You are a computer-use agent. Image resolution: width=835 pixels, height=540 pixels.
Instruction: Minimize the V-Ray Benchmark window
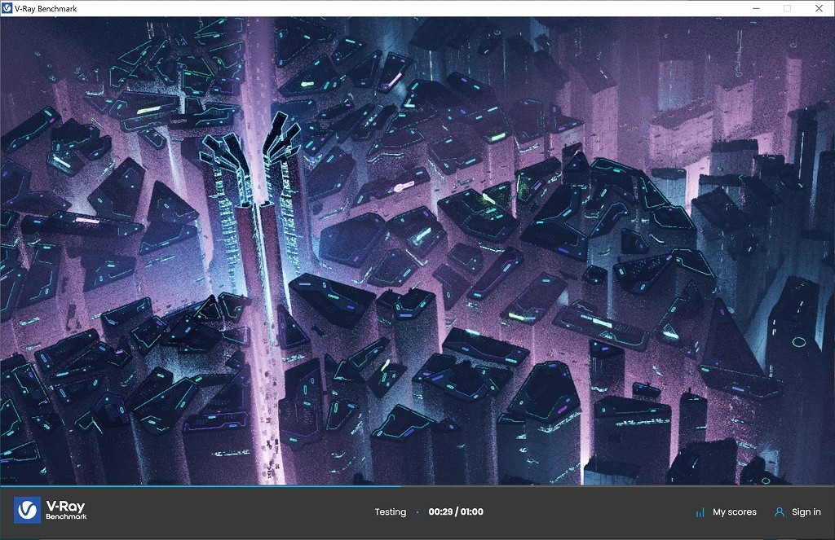tap(756, 8)
